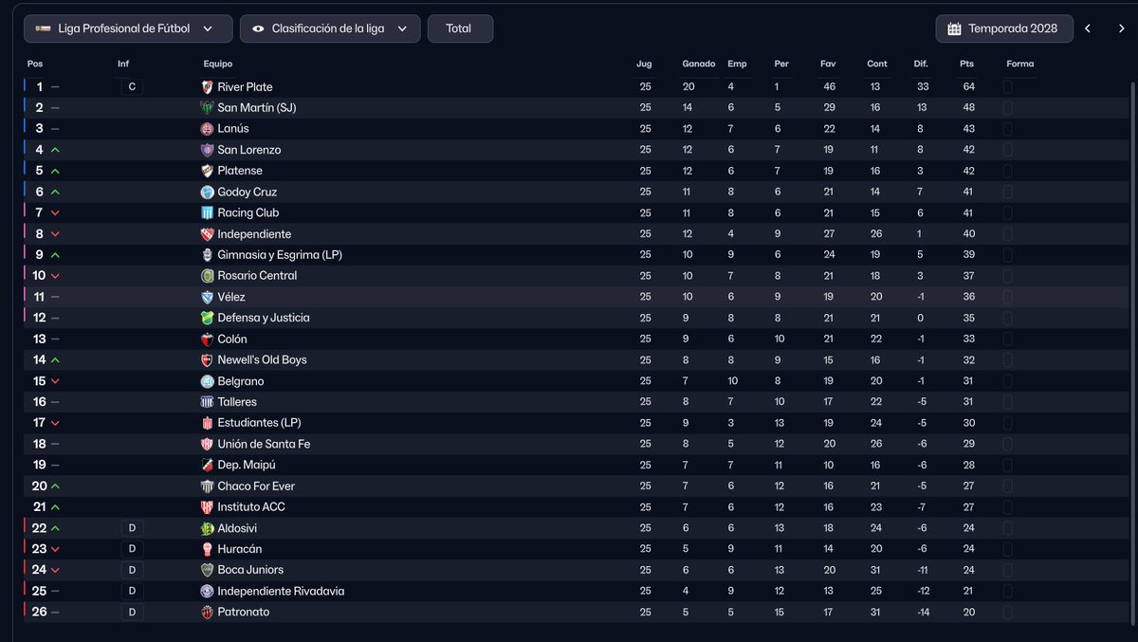1138x642 pixels.
Task: Click the Racing Club crest icon
Action: click(x=207, y=212)
